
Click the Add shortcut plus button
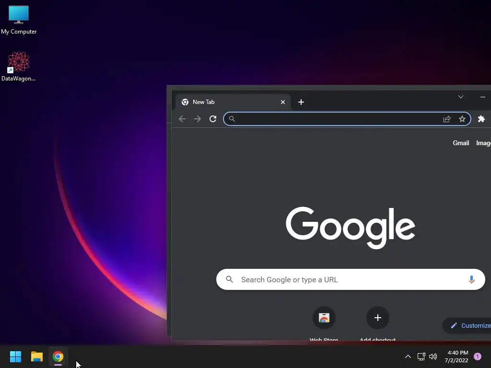pos(378,318)
